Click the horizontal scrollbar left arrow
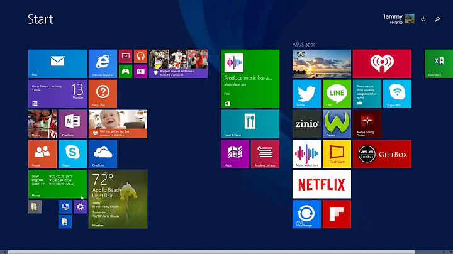 pyautogui.click(x=4, y=252)
